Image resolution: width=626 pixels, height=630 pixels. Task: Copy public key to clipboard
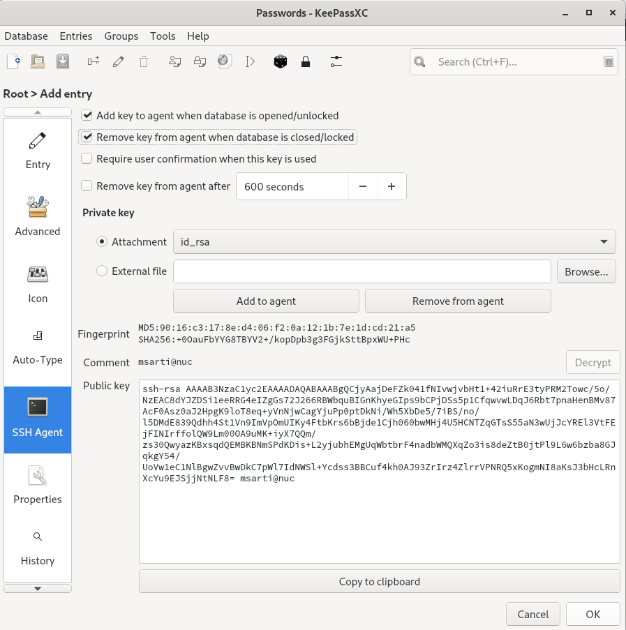coord(379,581)
